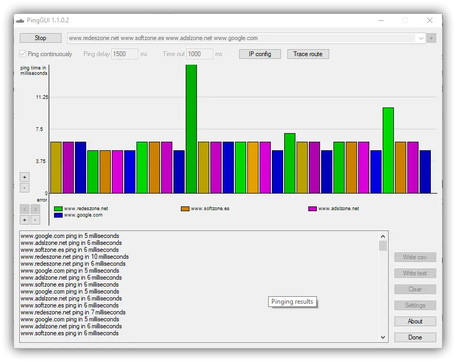456x362 pixels.
Task: Click inside the Ping delay input field
Action: click(125, 53)
